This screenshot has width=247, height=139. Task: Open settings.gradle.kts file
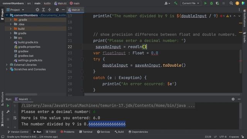click(x=30, y=60)
